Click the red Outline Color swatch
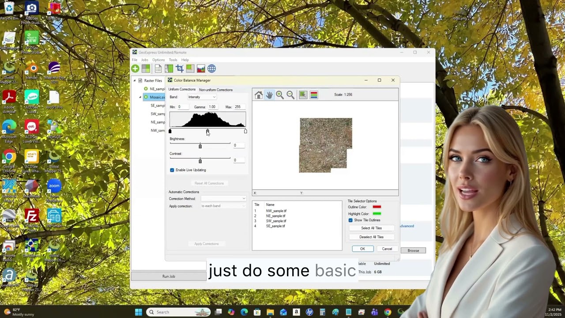Screen dimensions: 565x318 click(377, 207)
